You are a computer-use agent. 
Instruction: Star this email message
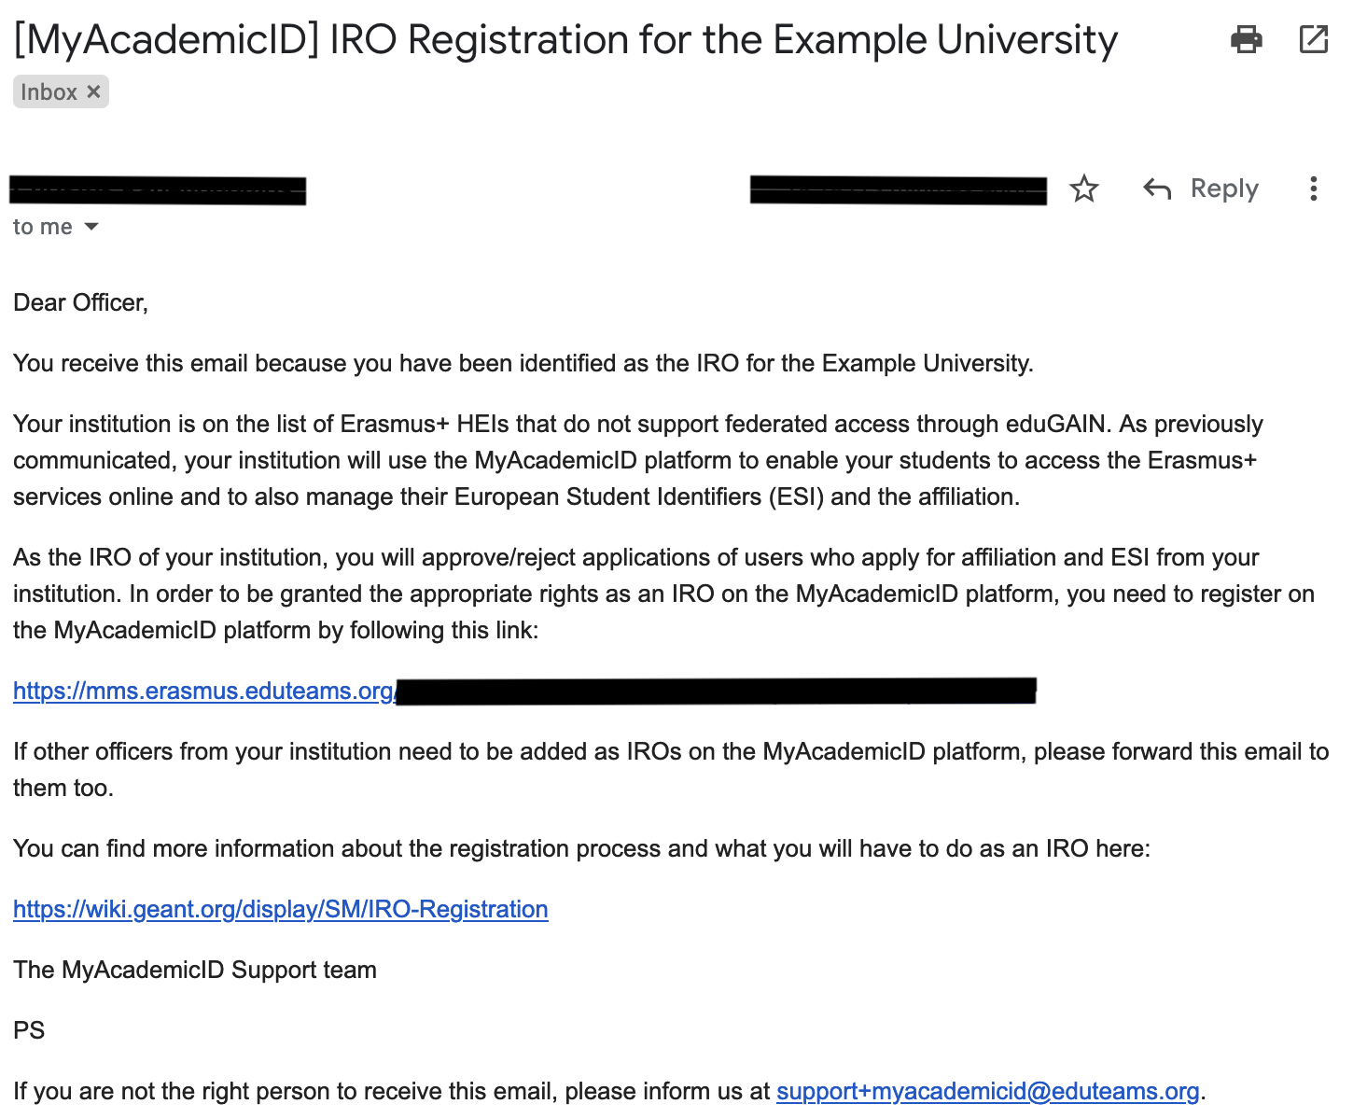(x=1083, y=189)
